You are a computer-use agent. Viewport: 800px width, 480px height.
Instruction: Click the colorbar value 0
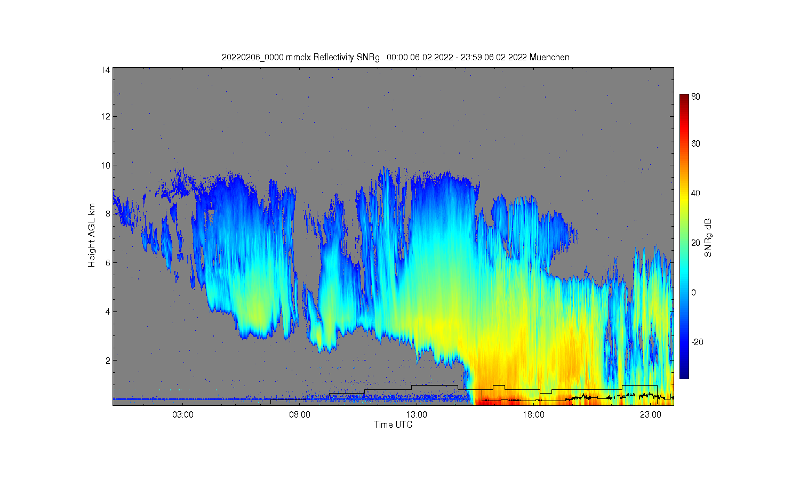coord(694,292)
